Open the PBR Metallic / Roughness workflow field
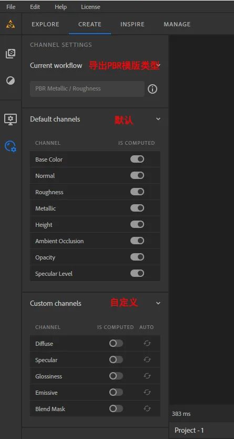234x439 pixels. 87,89
